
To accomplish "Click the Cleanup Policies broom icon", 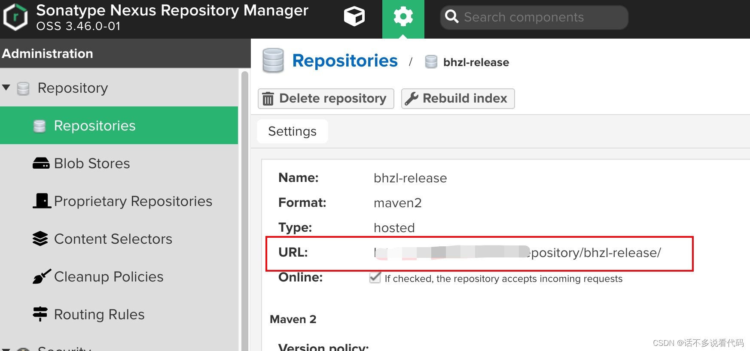I will pyautogui.click(x=42, y=276).
